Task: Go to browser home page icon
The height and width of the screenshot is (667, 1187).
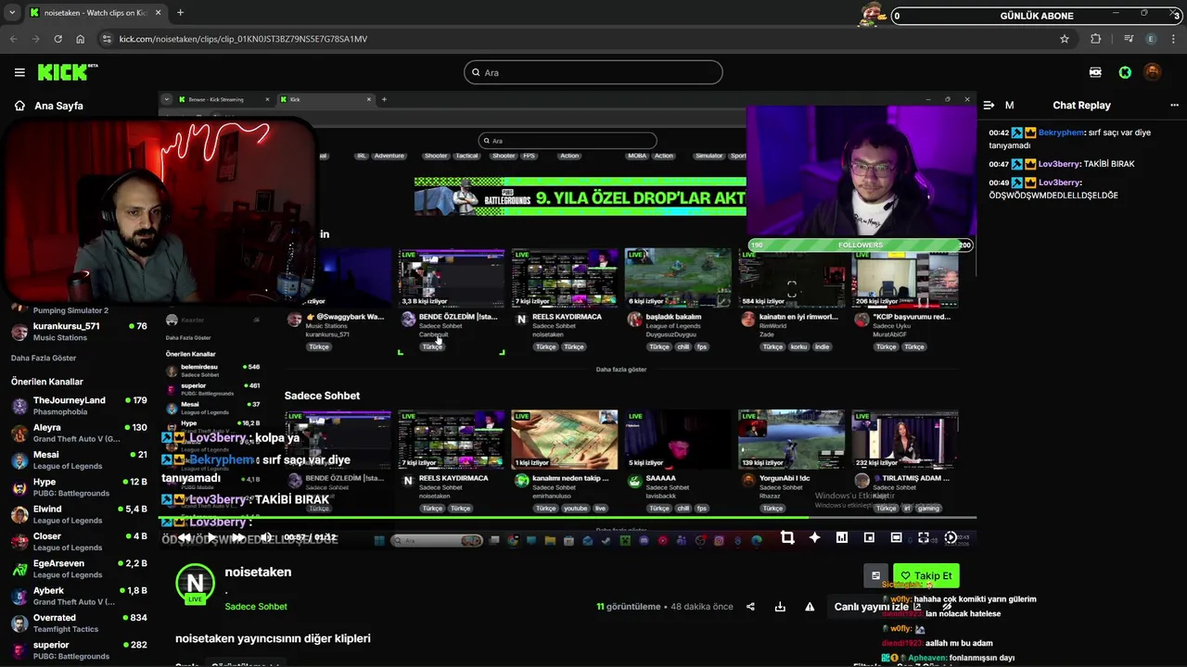Action: pyautogui.click(x=81, y=39)
